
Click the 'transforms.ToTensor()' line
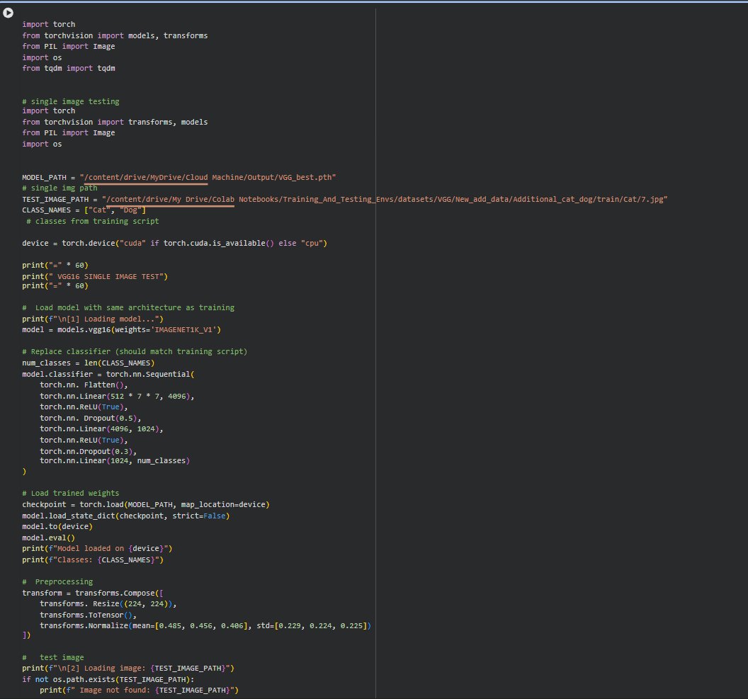(x=89, y=615)
